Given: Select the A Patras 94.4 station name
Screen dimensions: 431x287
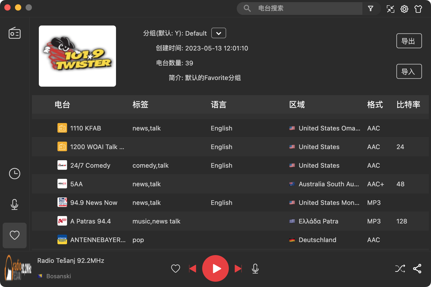Looking at the screenshot, I should (x=90, y=221).
